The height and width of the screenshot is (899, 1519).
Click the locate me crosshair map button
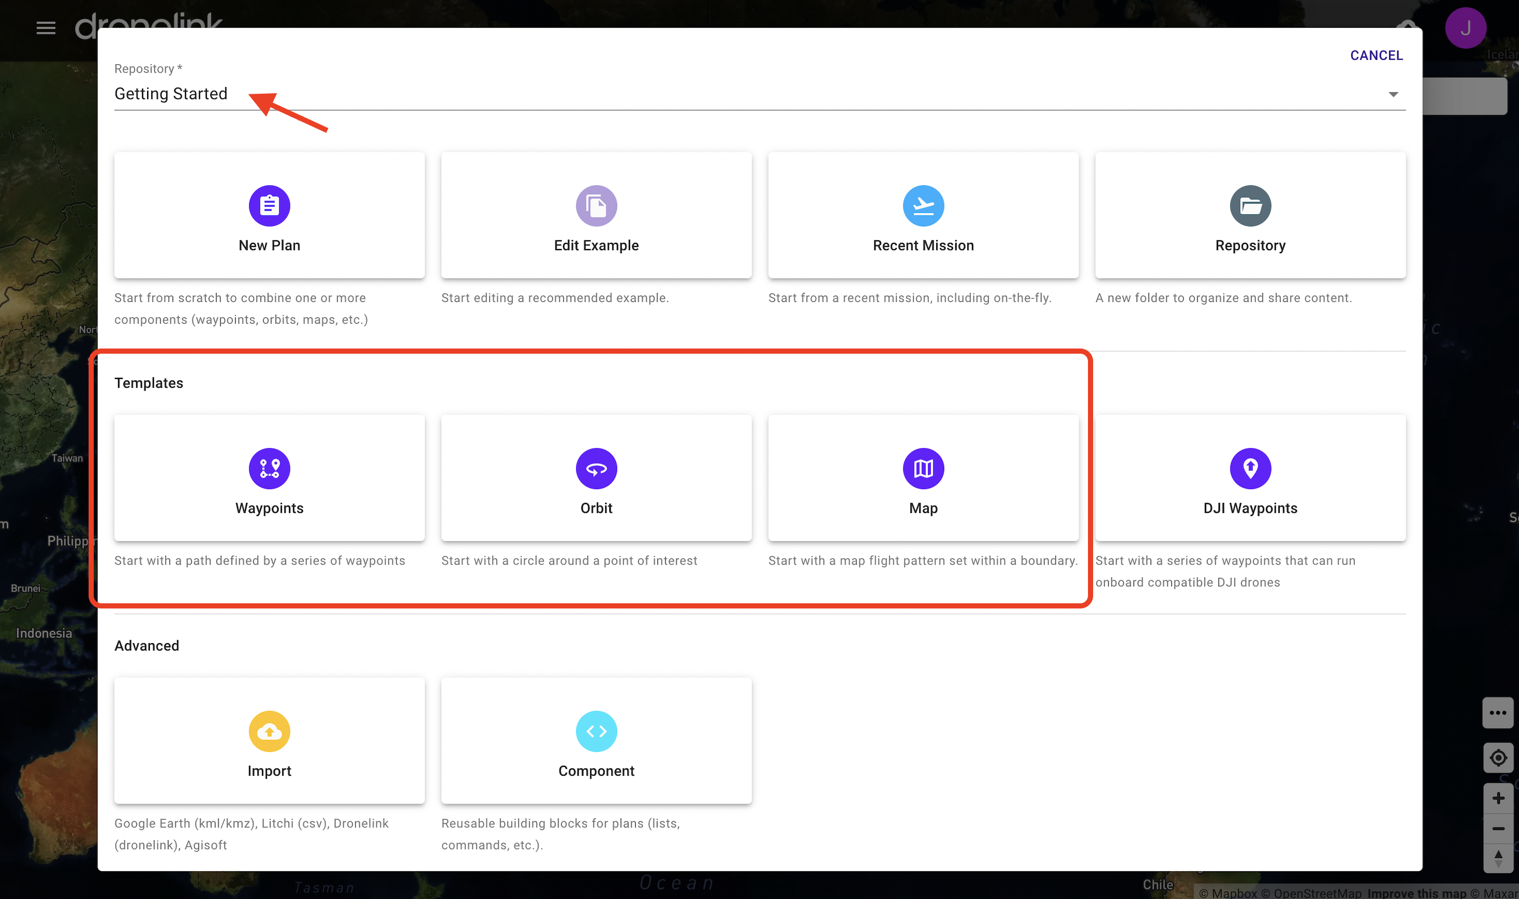tap(1498, 758)
